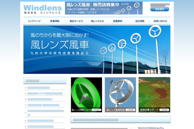Screen dimensions: 194x129
Task: Open the 新着情報 menu item
Action: click(x=55, y=21)
